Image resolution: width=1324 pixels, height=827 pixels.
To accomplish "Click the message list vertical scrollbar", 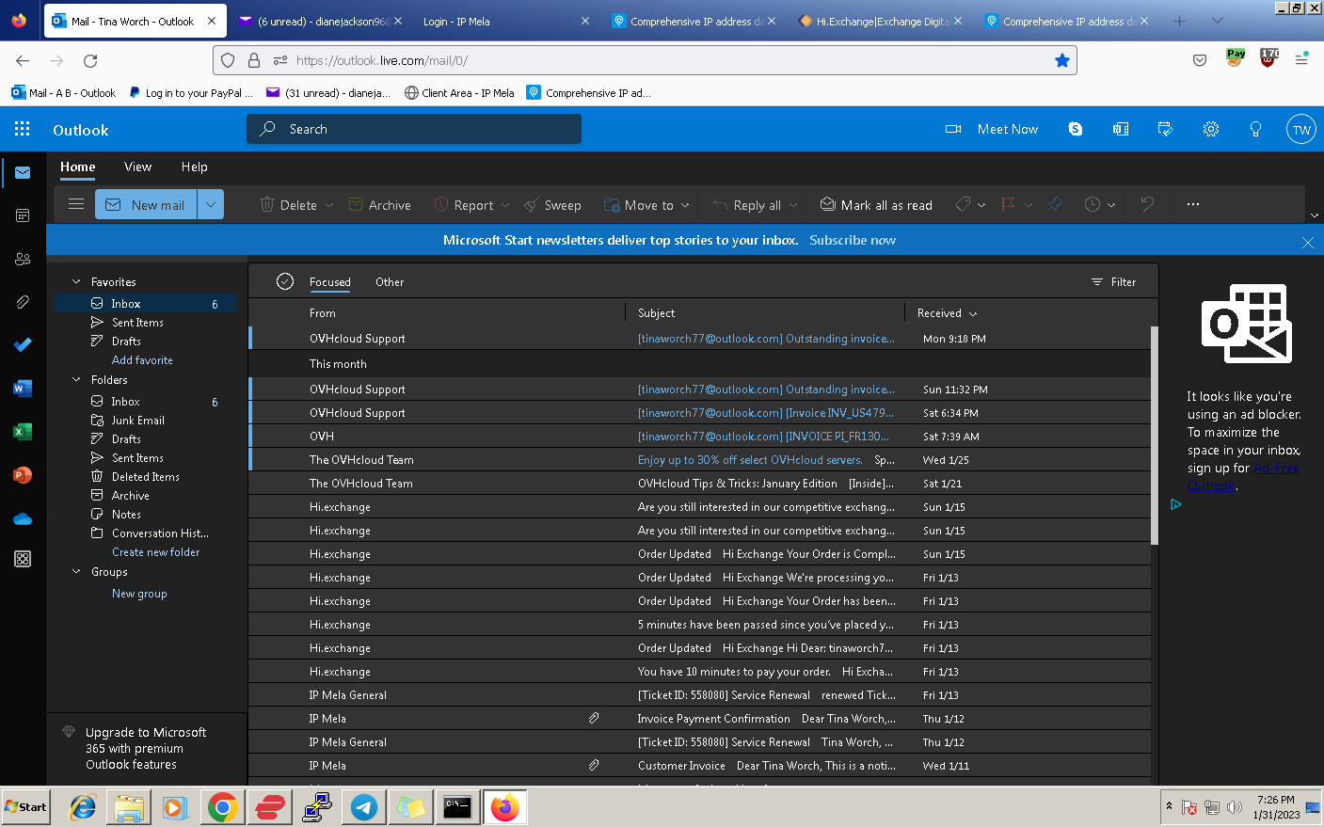I will [1155, 435].
